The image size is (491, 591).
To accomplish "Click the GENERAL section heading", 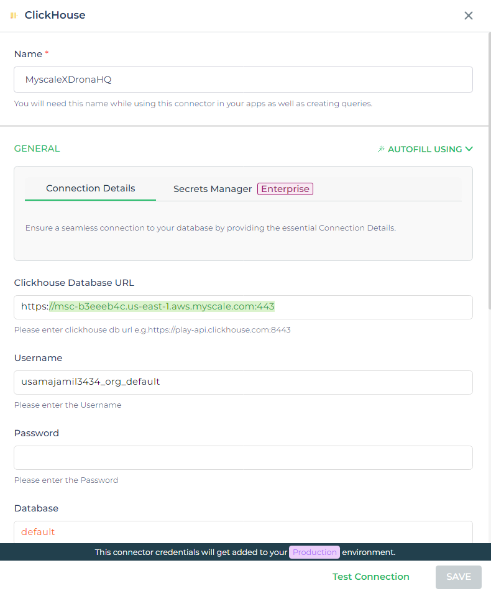I will pyautogui.click(x=37, y=149).
